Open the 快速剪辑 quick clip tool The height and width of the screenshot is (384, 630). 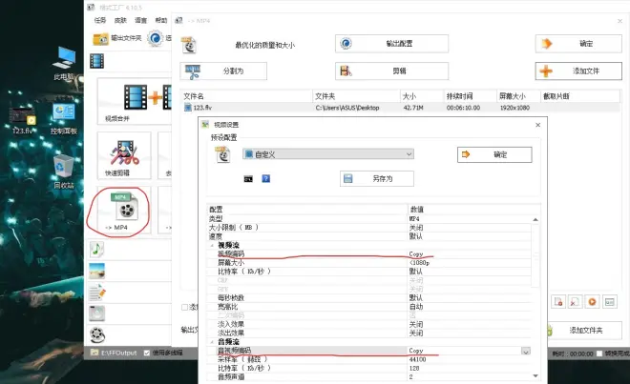pyautogui.click(x=124, y=155)
